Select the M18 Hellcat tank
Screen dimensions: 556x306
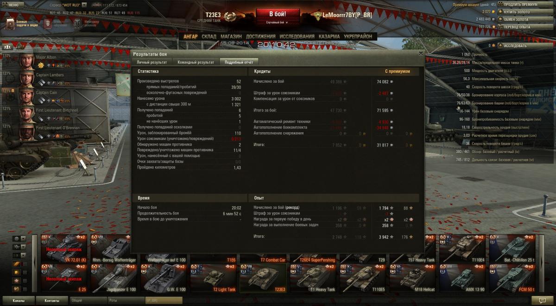click(x=412, y=278)
